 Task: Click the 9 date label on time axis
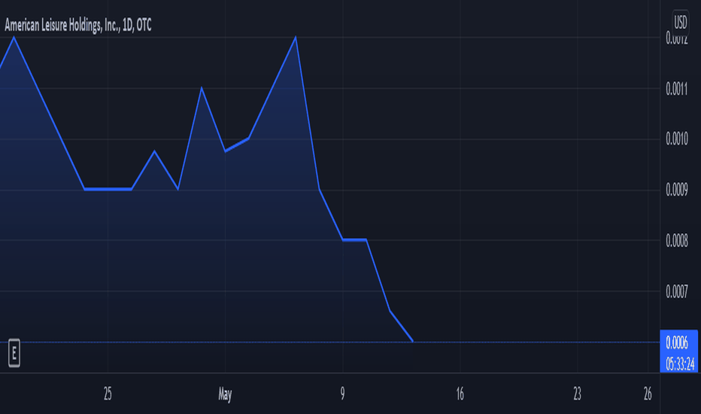[342, 394]
